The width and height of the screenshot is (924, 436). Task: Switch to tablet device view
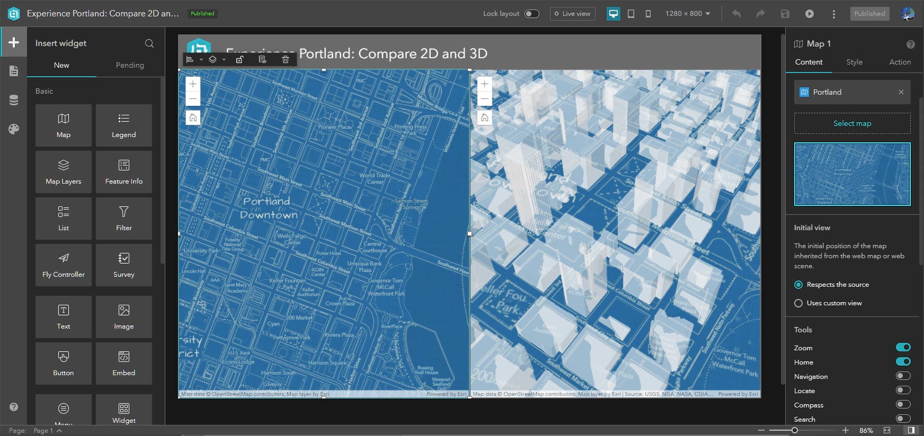[x=630, y=14]
